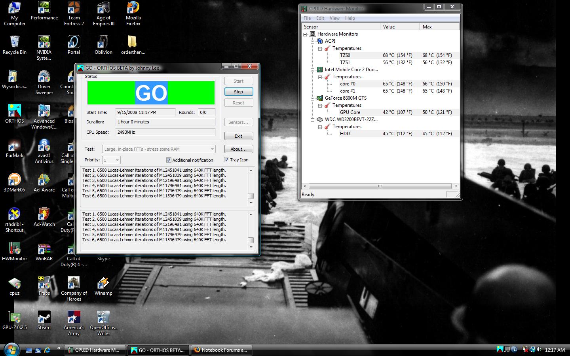Collapse the GeForce 8800M GTS node

tap(312, 98)
